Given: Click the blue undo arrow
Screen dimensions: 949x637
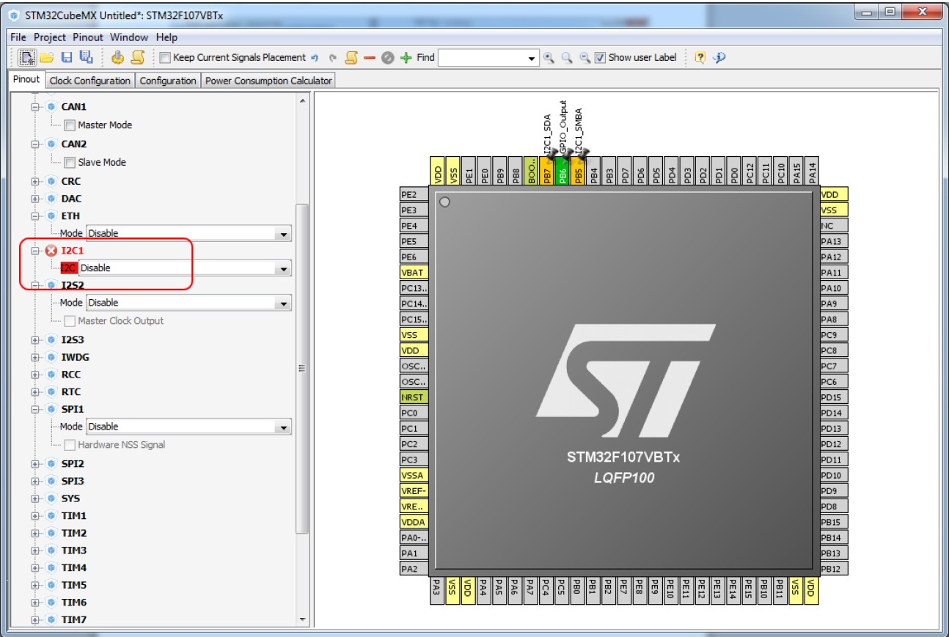Looking at the screenshot, I should click(315, 58).
